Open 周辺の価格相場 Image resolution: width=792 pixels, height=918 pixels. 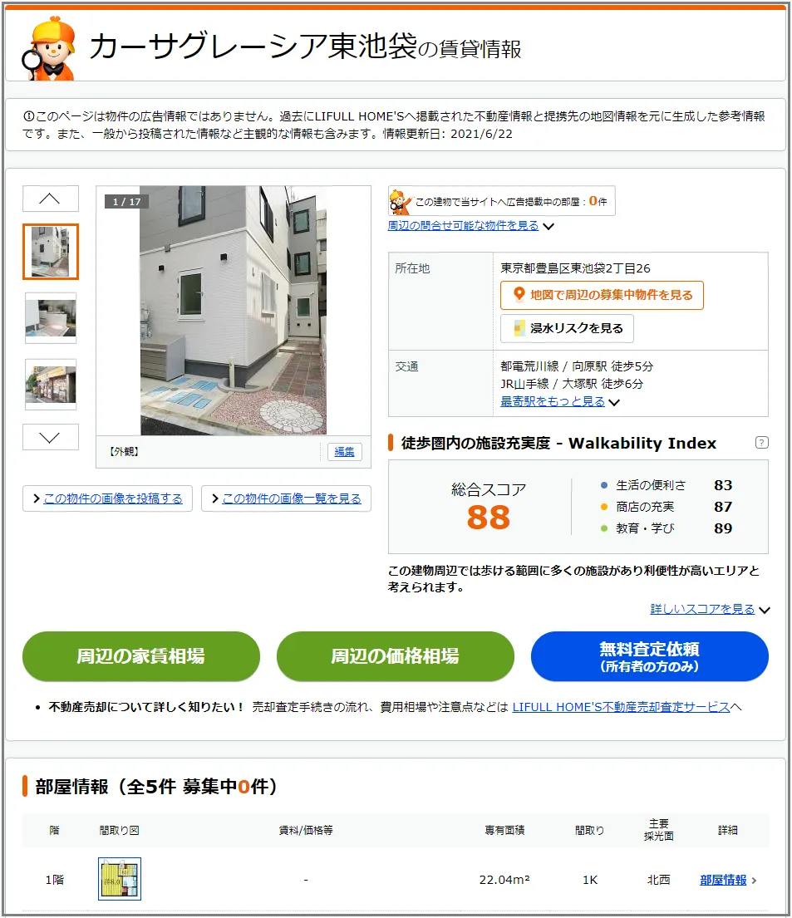396,656
